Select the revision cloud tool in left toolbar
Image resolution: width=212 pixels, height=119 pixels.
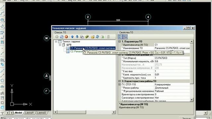point(2,107)
